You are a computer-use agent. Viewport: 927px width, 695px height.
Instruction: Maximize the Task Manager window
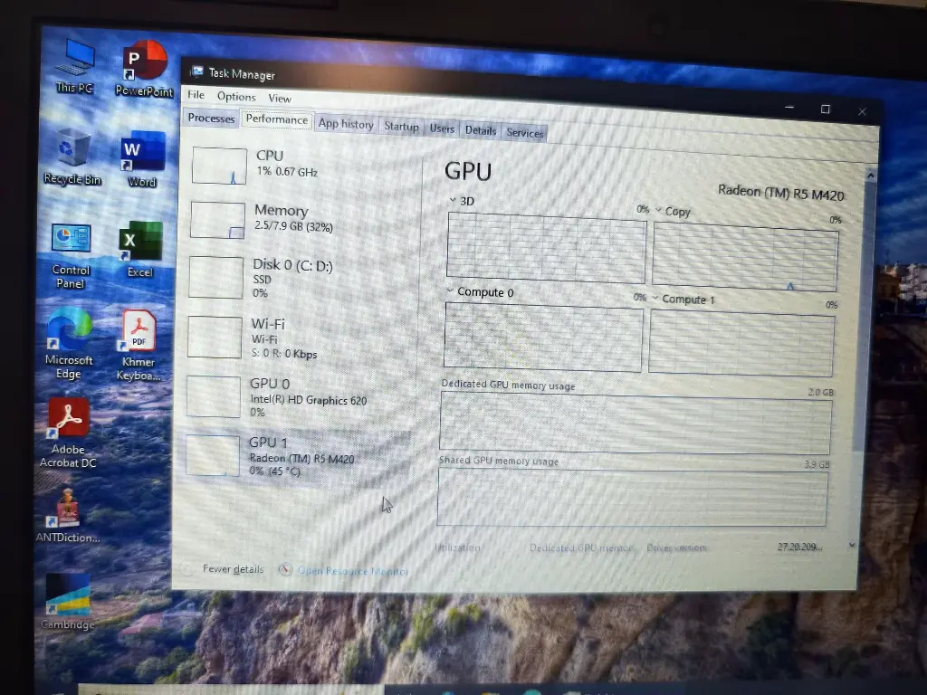pos(826,109)
